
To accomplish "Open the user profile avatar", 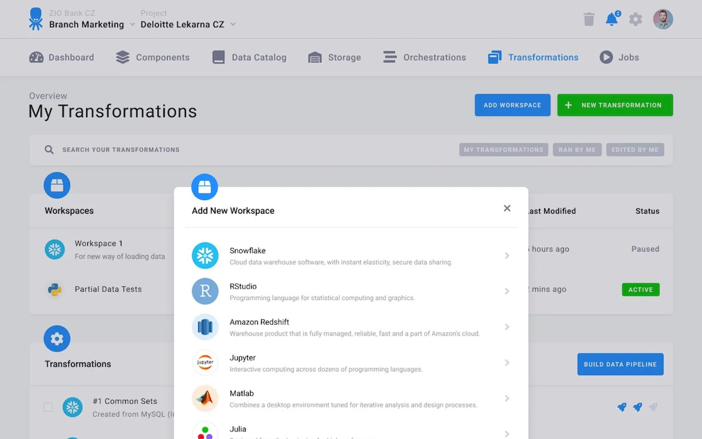I will pos(663,19).
